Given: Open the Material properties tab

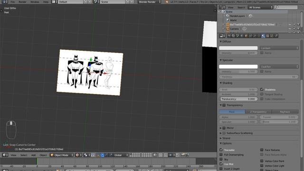Looking at the screenshot, I should 263,36.
